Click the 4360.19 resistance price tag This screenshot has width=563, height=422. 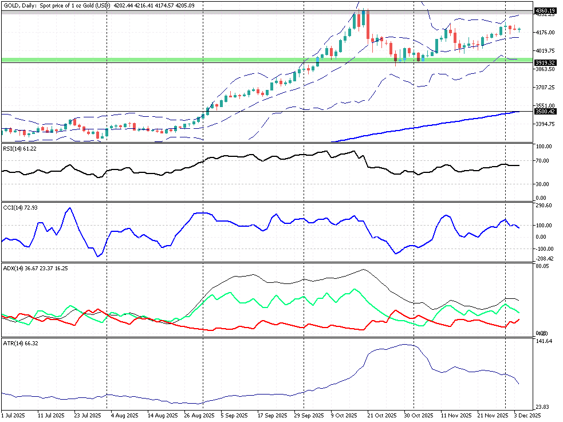[x=544, y=10]
